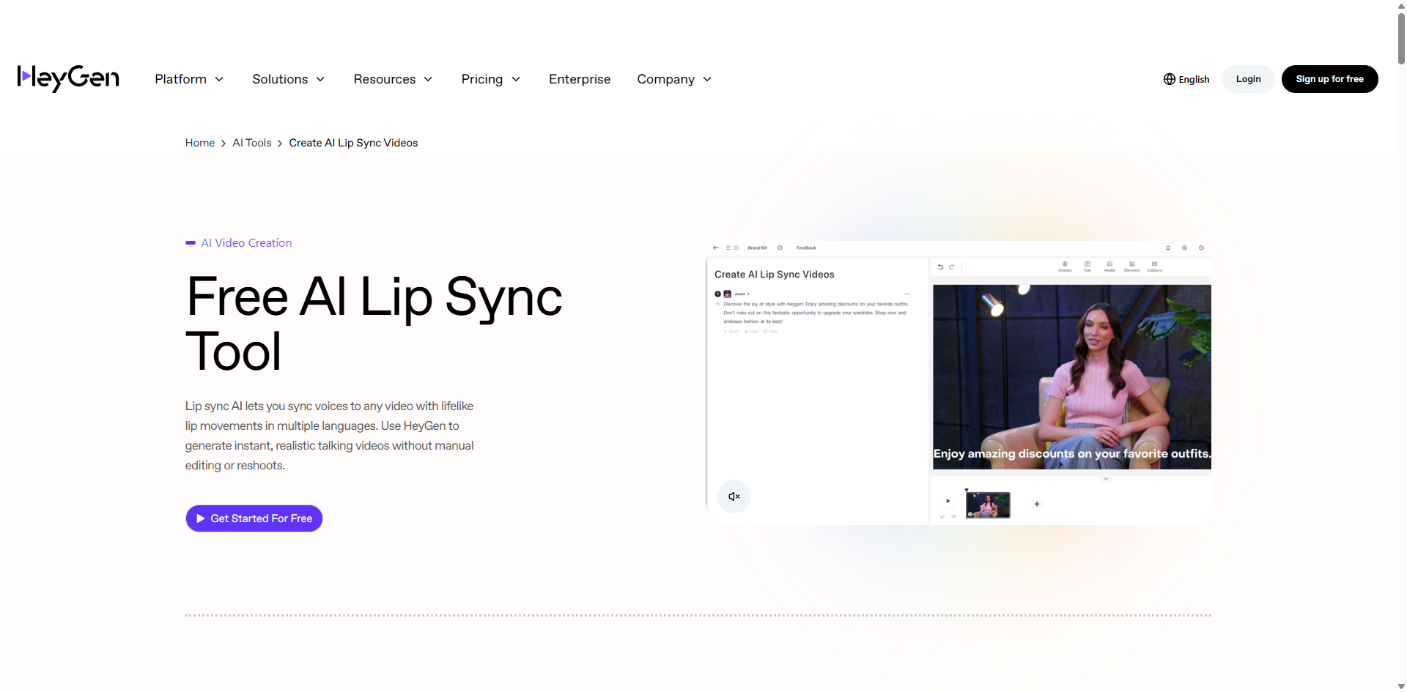Screen dimensions: 1407x692
Task: Expand the Company dropdown menu
Action: click(x=674, y=79)
